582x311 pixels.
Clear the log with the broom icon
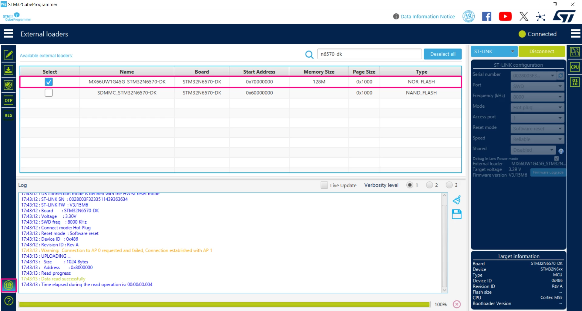click(x=457, y=200)
